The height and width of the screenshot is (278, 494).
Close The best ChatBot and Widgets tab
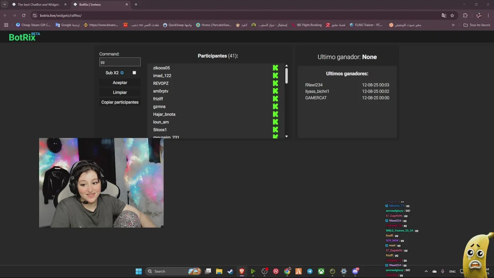[x=65, y=5]
